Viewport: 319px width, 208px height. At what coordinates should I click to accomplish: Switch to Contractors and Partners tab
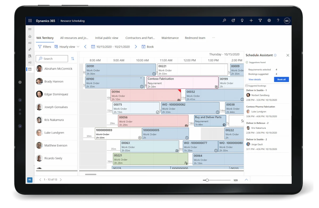pyautogui.click(x=140, y=38)
